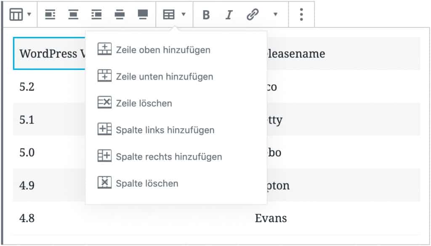This screenshot has height=246, width=431.
Task: Toggle italic formatting
Action: coord(229,15)
